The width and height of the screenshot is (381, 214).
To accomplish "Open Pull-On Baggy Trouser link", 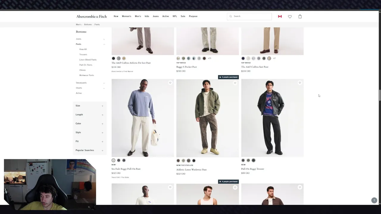I will (x=252, y=169).
